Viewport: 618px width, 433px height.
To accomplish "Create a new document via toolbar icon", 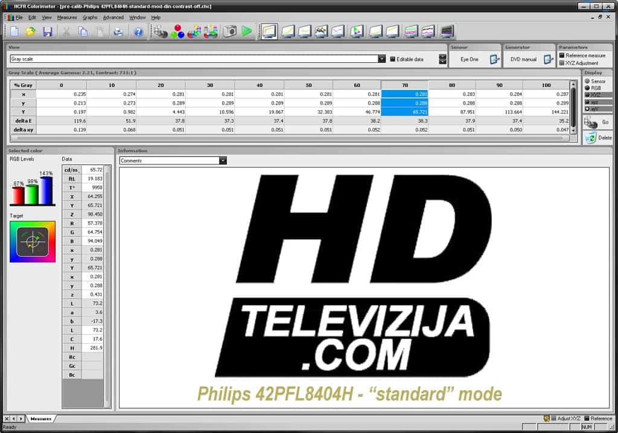I will [14, 31].
